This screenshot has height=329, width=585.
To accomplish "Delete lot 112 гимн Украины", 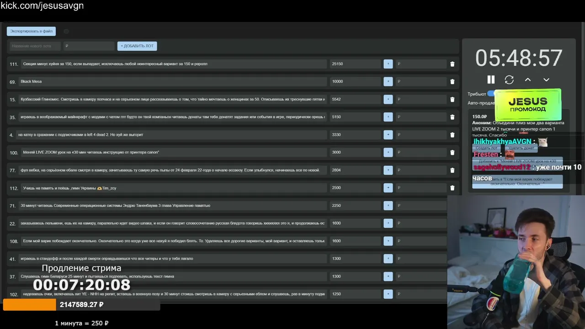I will point(452,188).
